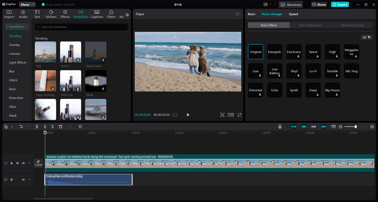Switch to the Basic audio tab

tap(252, 14)
